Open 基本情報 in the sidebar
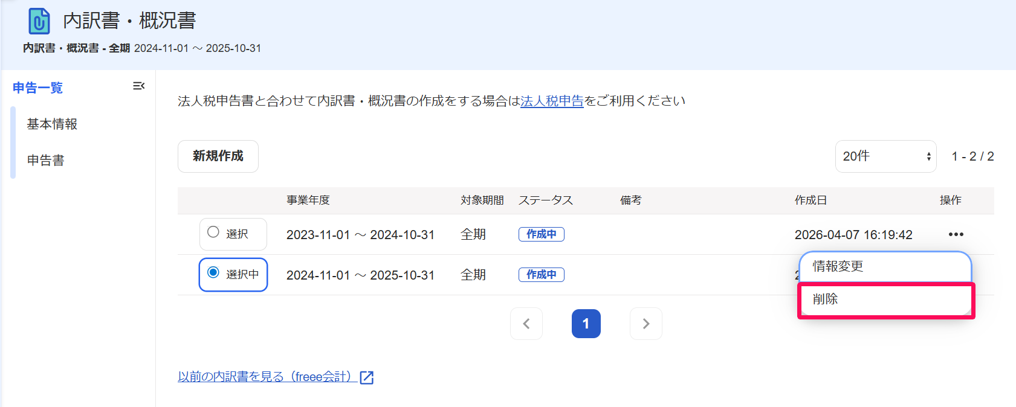 click(52, 124)
